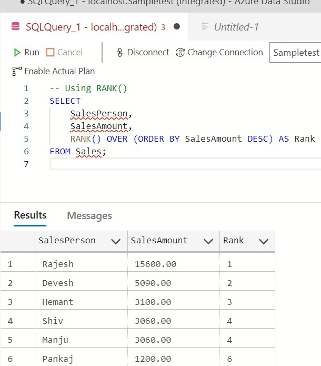Click the Change Connection icon
The height and width of the screenshot is (366, 321).
coord(180,53)
